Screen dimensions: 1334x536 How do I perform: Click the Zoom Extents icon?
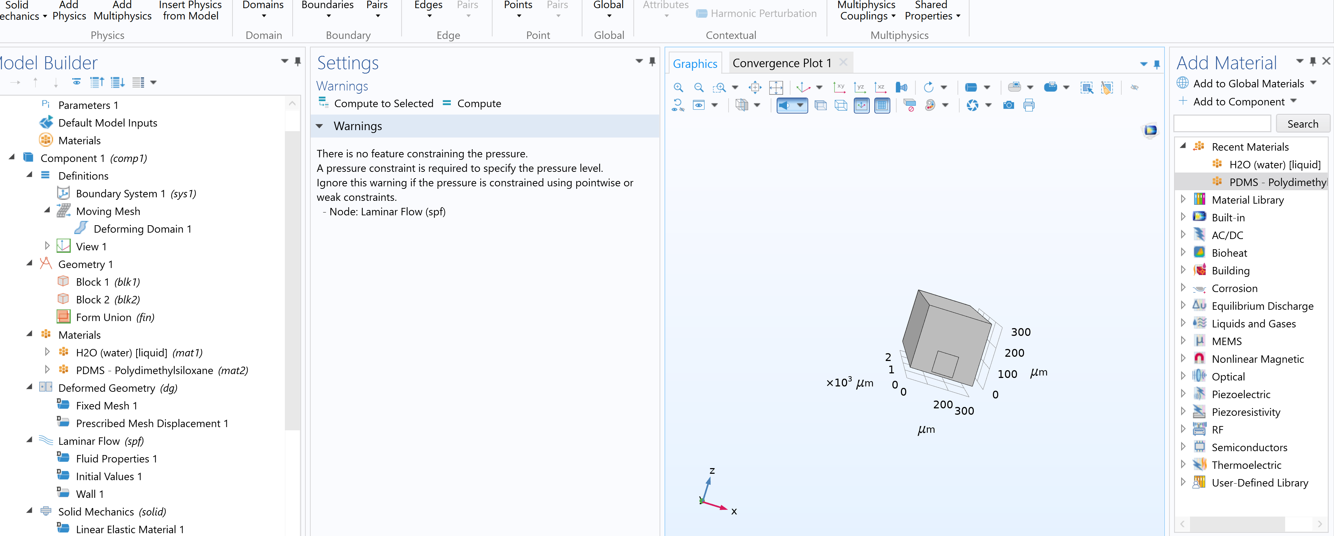coord(776,87)
